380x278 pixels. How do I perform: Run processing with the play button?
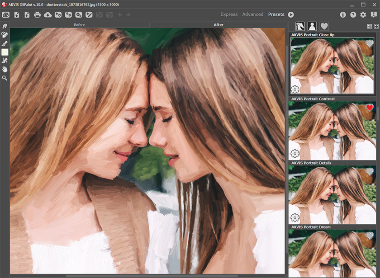coord(291,14)
